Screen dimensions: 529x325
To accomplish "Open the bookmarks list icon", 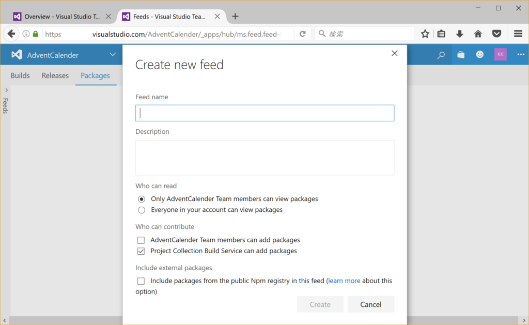I will 441,34.
